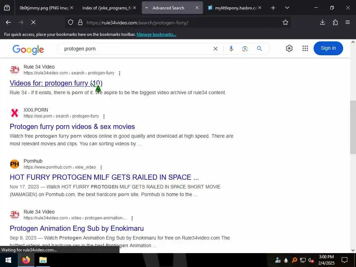The image size is (356, 267).
Task: Open the muted volume tray icon
Action: [311, 260]
